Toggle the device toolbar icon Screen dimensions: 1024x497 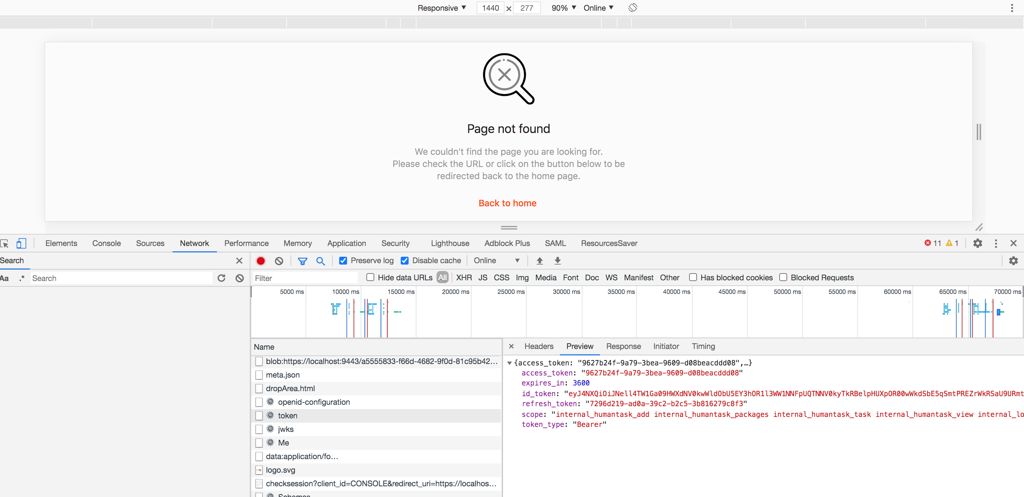click(x=21, y=243)
